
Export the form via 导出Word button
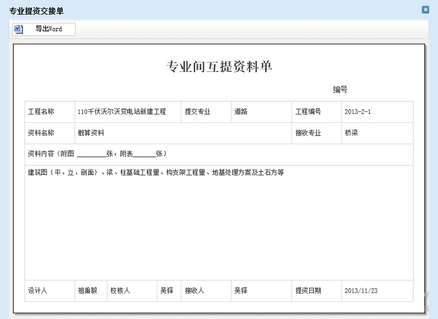click(48, 29)
